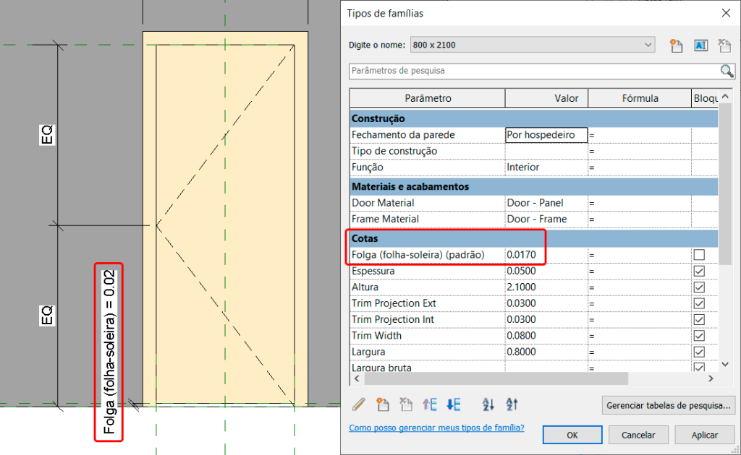Click the Edit Parameter pencil icon
Screen dimensions: 741x455
pyautogui.click(x=359, y=404)
